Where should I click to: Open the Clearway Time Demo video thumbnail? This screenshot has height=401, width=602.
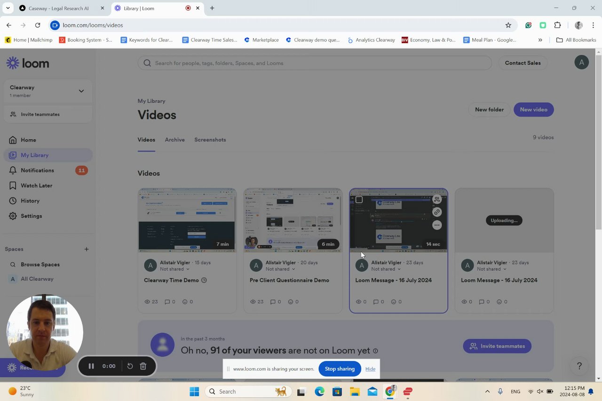pyautogui.click(x=187, y=220)
